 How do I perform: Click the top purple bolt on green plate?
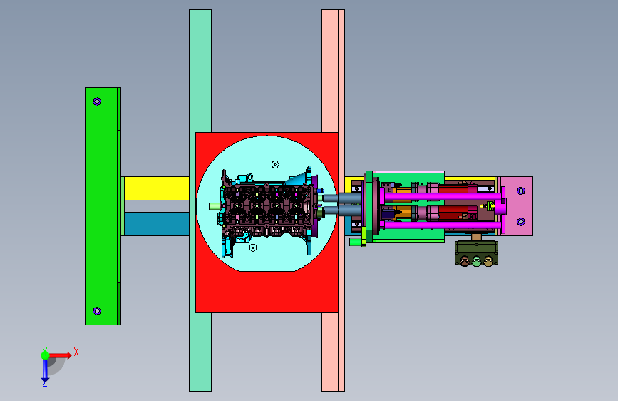point(97,102)
